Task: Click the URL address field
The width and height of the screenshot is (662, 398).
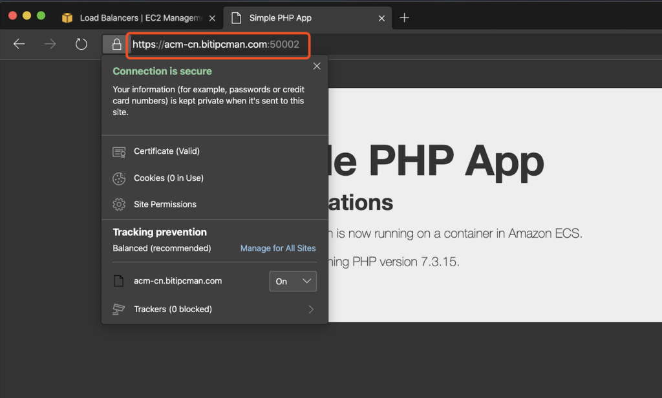Action: tap(216, 45)
